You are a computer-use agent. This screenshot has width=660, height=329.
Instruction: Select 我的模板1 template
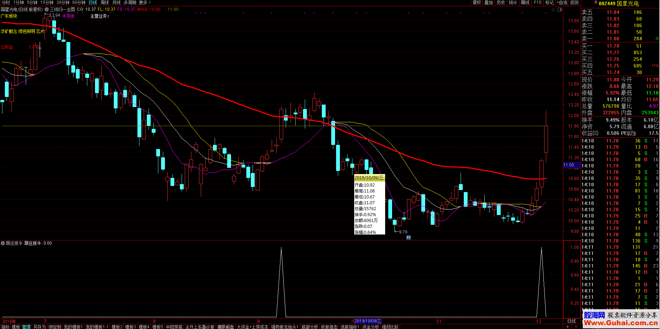[x=73, y=327]
